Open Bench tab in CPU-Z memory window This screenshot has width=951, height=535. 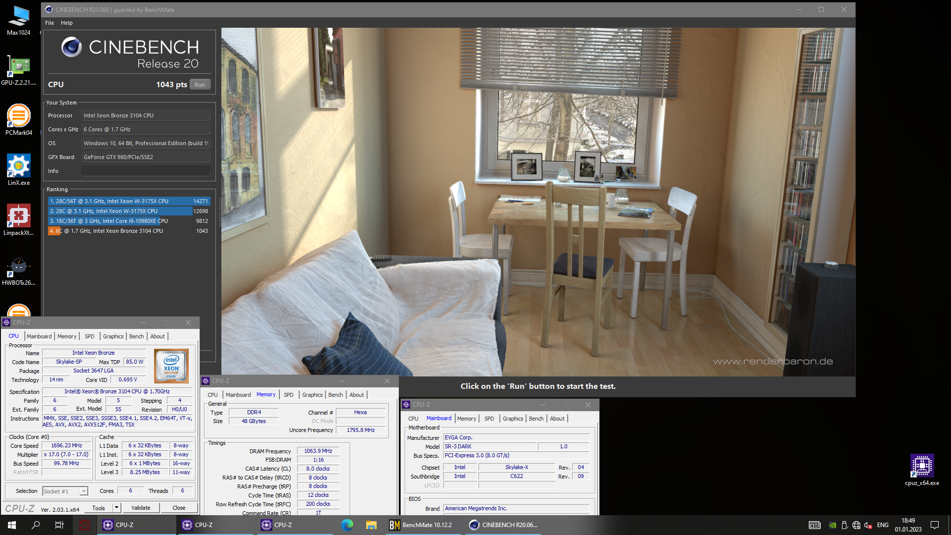coord(336,395)
